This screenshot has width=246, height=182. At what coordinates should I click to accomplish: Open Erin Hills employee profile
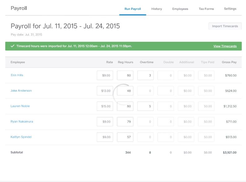17,75
